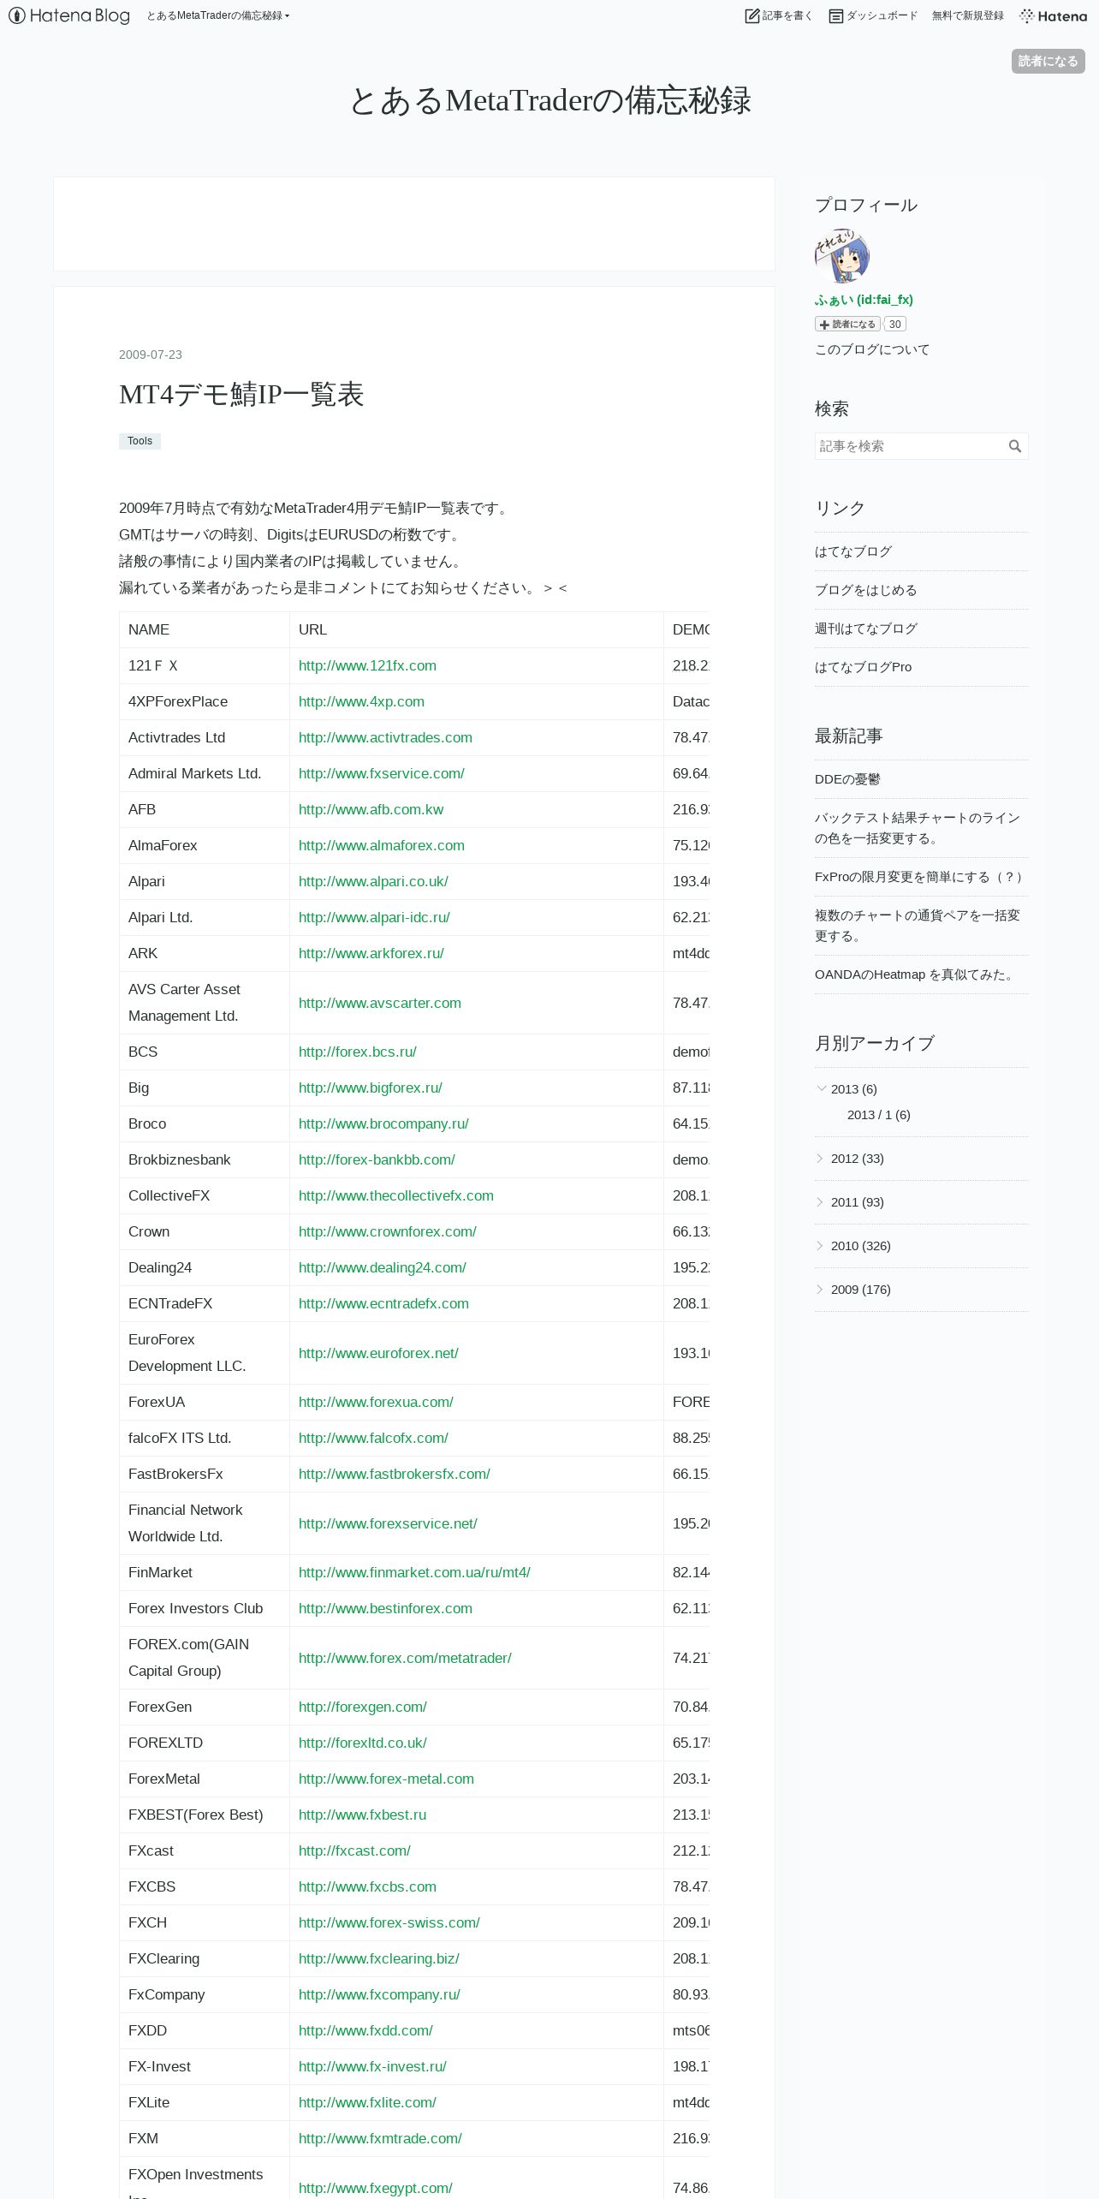Open 2013 (6) archive link
Screen dimensions: 1099x2199
pos(853,1089)
